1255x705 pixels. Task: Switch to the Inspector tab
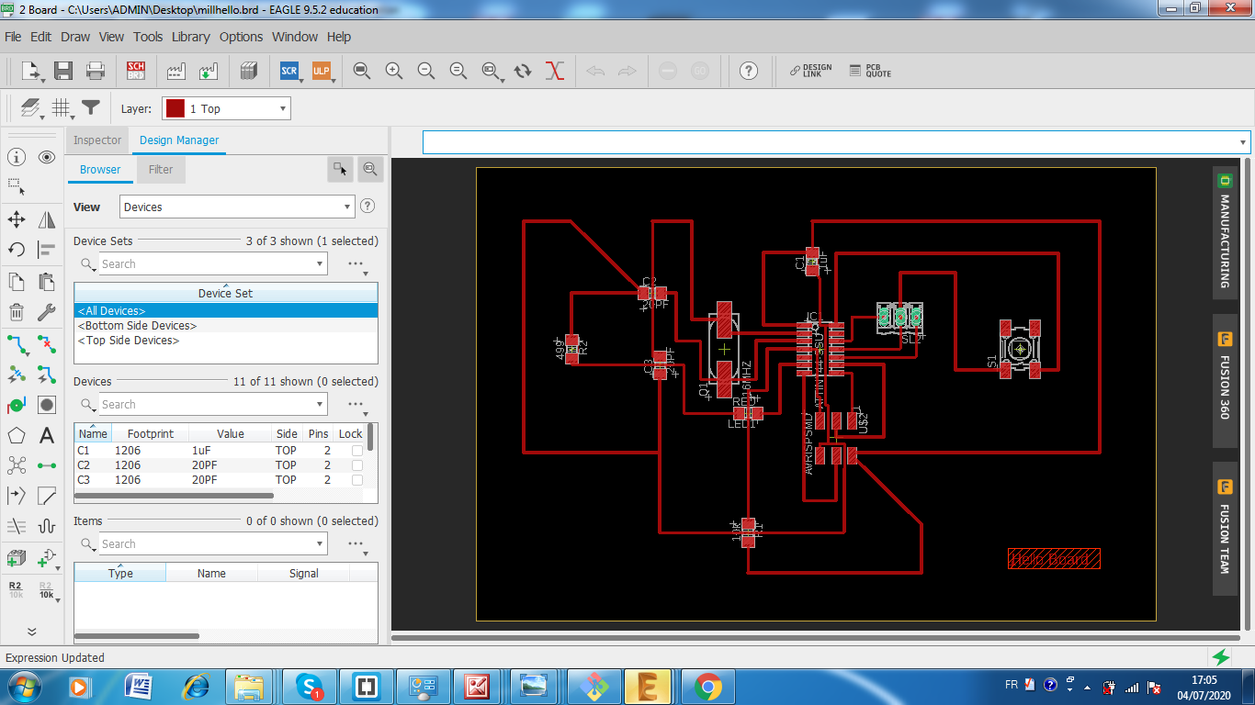[97, 140]
